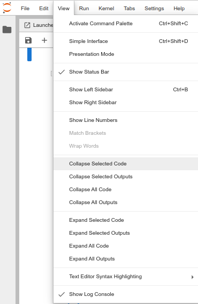Click the blue cell collapser bar

(x=29, y=54)
